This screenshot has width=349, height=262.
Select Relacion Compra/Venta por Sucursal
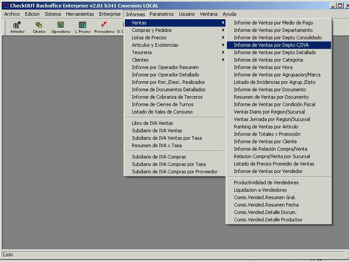pos(279,156)
